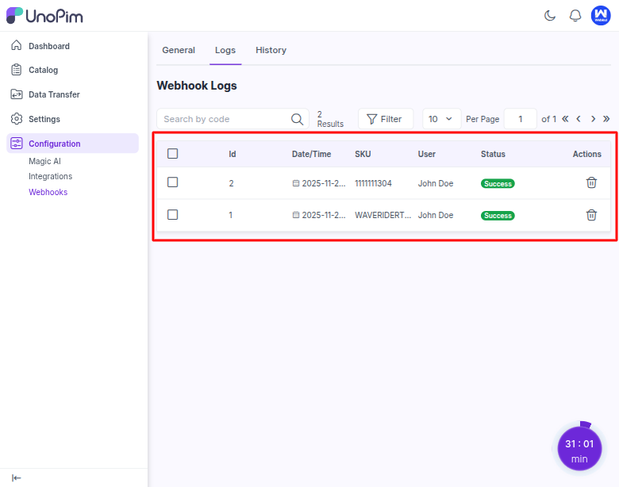Go to the first page
Viewport: 619px width, 487px height.
click(x=565, y=119)
